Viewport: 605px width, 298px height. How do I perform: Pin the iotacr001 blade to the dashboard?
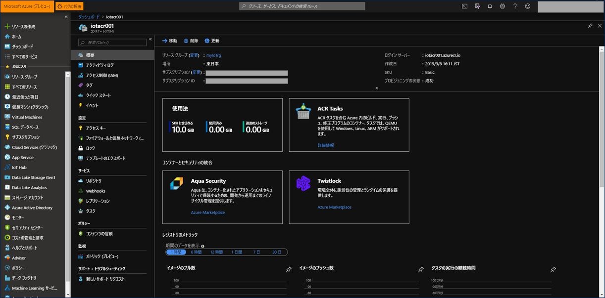point(590,26)
